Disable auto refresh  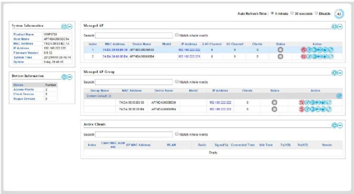[x=316, y=13]
